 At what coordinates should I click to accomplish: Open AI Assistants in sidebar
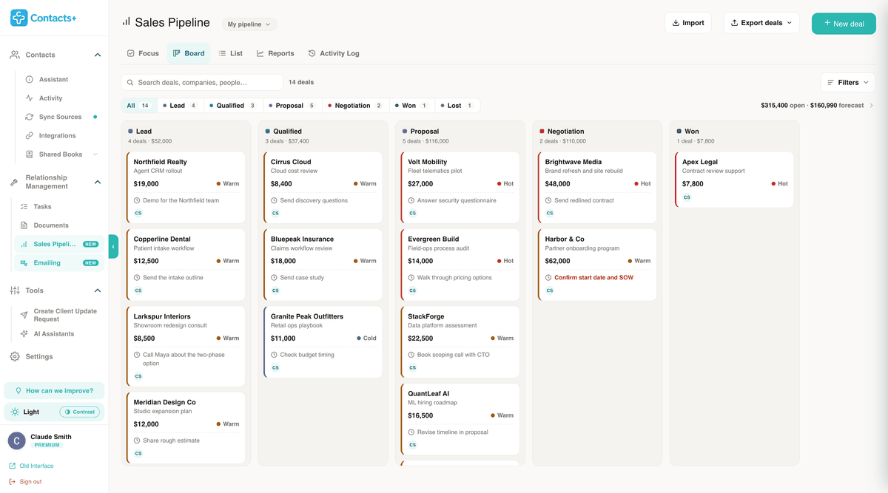pyautogui.click(x=53, y=334)
